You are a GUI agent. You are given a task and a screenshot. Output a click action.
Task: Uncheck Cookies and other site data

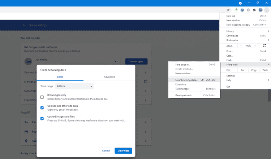tap(42, 108)
